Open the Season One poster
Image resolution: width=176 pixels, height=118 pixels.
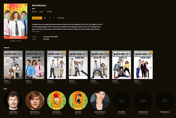click(13, 65)
